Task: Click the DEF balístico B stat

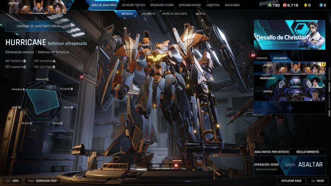Action: point(16,61)
